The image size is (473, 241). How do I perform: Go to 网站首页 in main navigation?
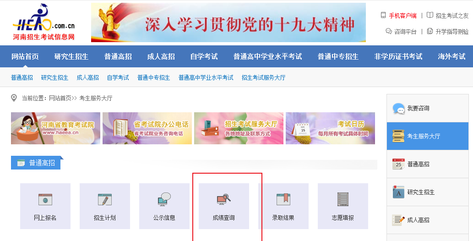point(25,56)
